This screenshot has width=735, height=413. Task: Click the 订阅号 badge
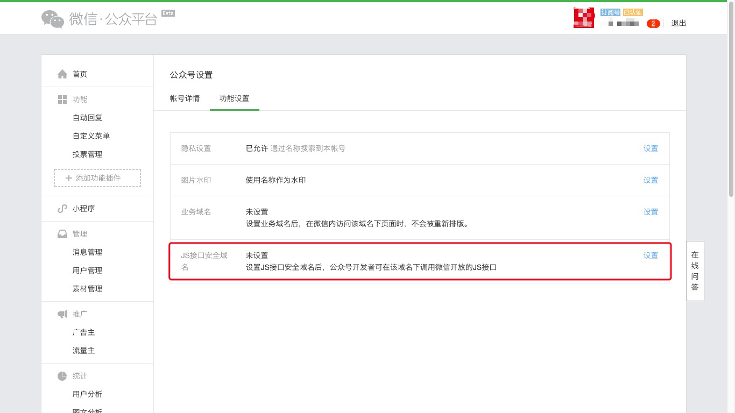coord(610,12)
